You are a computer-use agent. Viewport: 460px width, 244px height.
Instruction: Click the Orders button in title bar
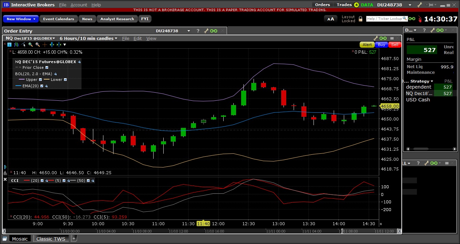coord(323,5)
